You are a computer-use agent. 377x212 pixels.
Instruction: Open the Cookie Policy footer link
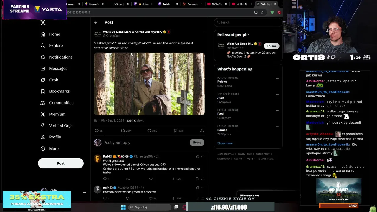(x=263, y=154)
